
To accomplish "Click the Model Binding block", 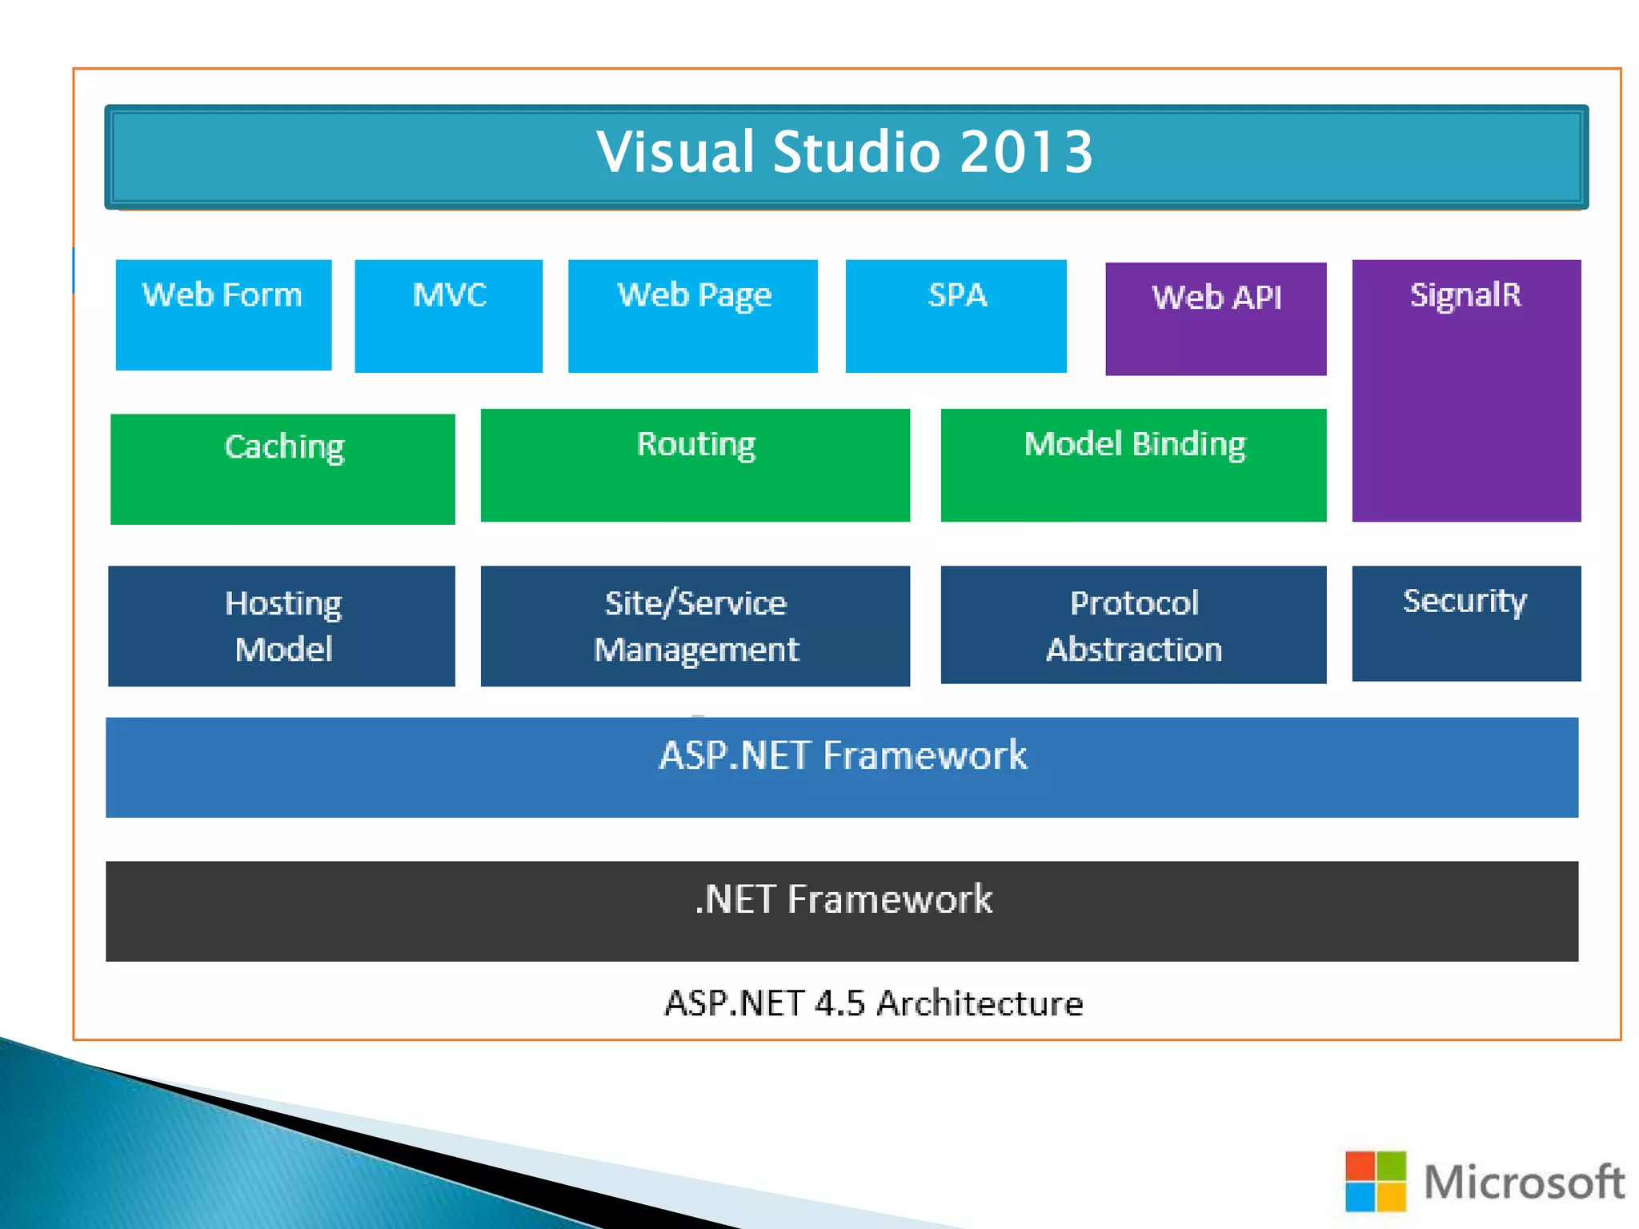I will pyautogui.click(x=1132, y=465).
